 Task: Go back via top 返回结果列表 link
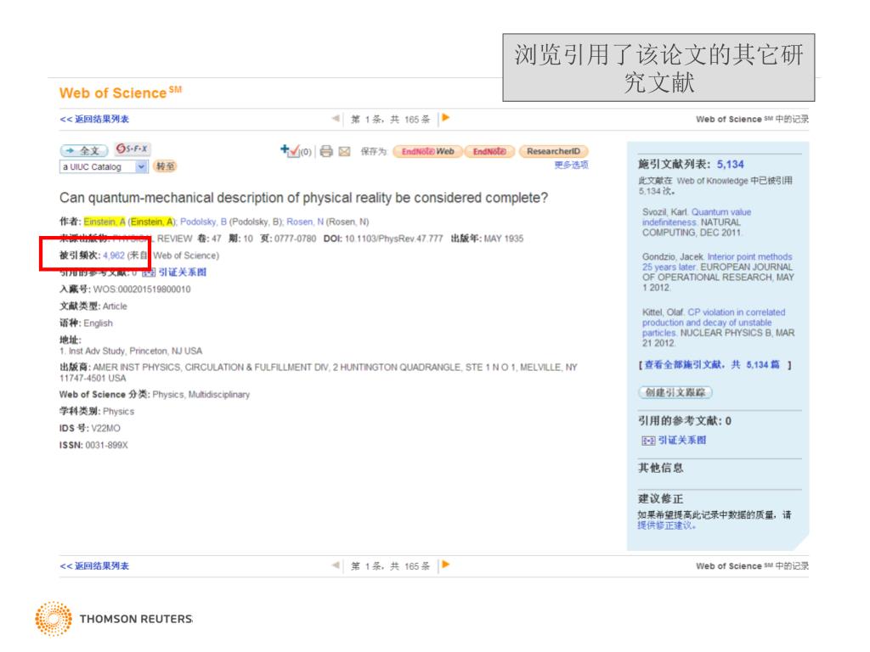tap(94, 119)
